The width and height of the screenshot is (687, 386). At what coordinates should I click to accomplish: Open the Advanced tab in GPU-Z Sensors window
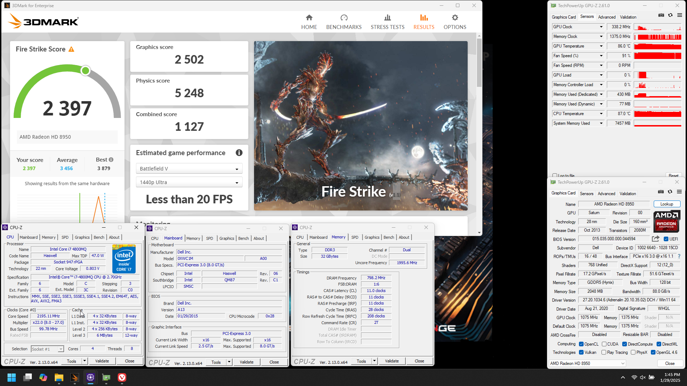pos(607,17)
